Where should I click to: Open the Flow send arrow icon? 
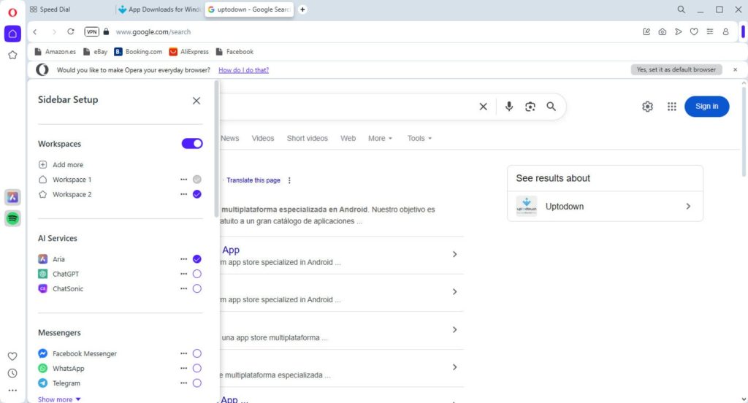(678, 32)
